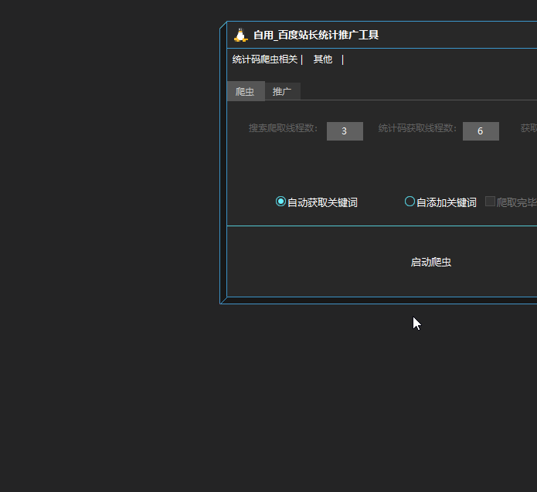Open the 其他 menu
537x492 pixels.
pyautogui.click(x=322, y=59)
